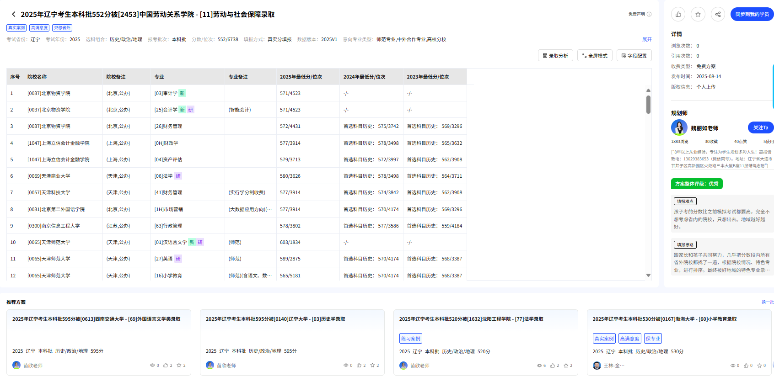Click 同步到我的学员 button
The height and width of the screenshot is (382, 774).
[752, 14]
